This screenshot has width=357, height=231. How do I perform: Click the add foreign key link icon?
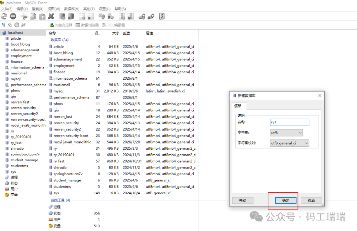pyautogui.click(x=142, y=17)
